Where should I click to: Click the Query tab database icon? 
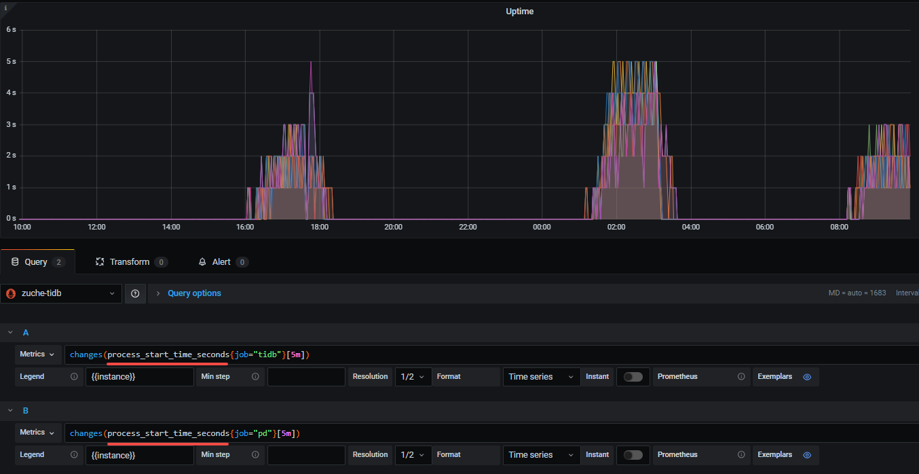click(x=15, y=261)
